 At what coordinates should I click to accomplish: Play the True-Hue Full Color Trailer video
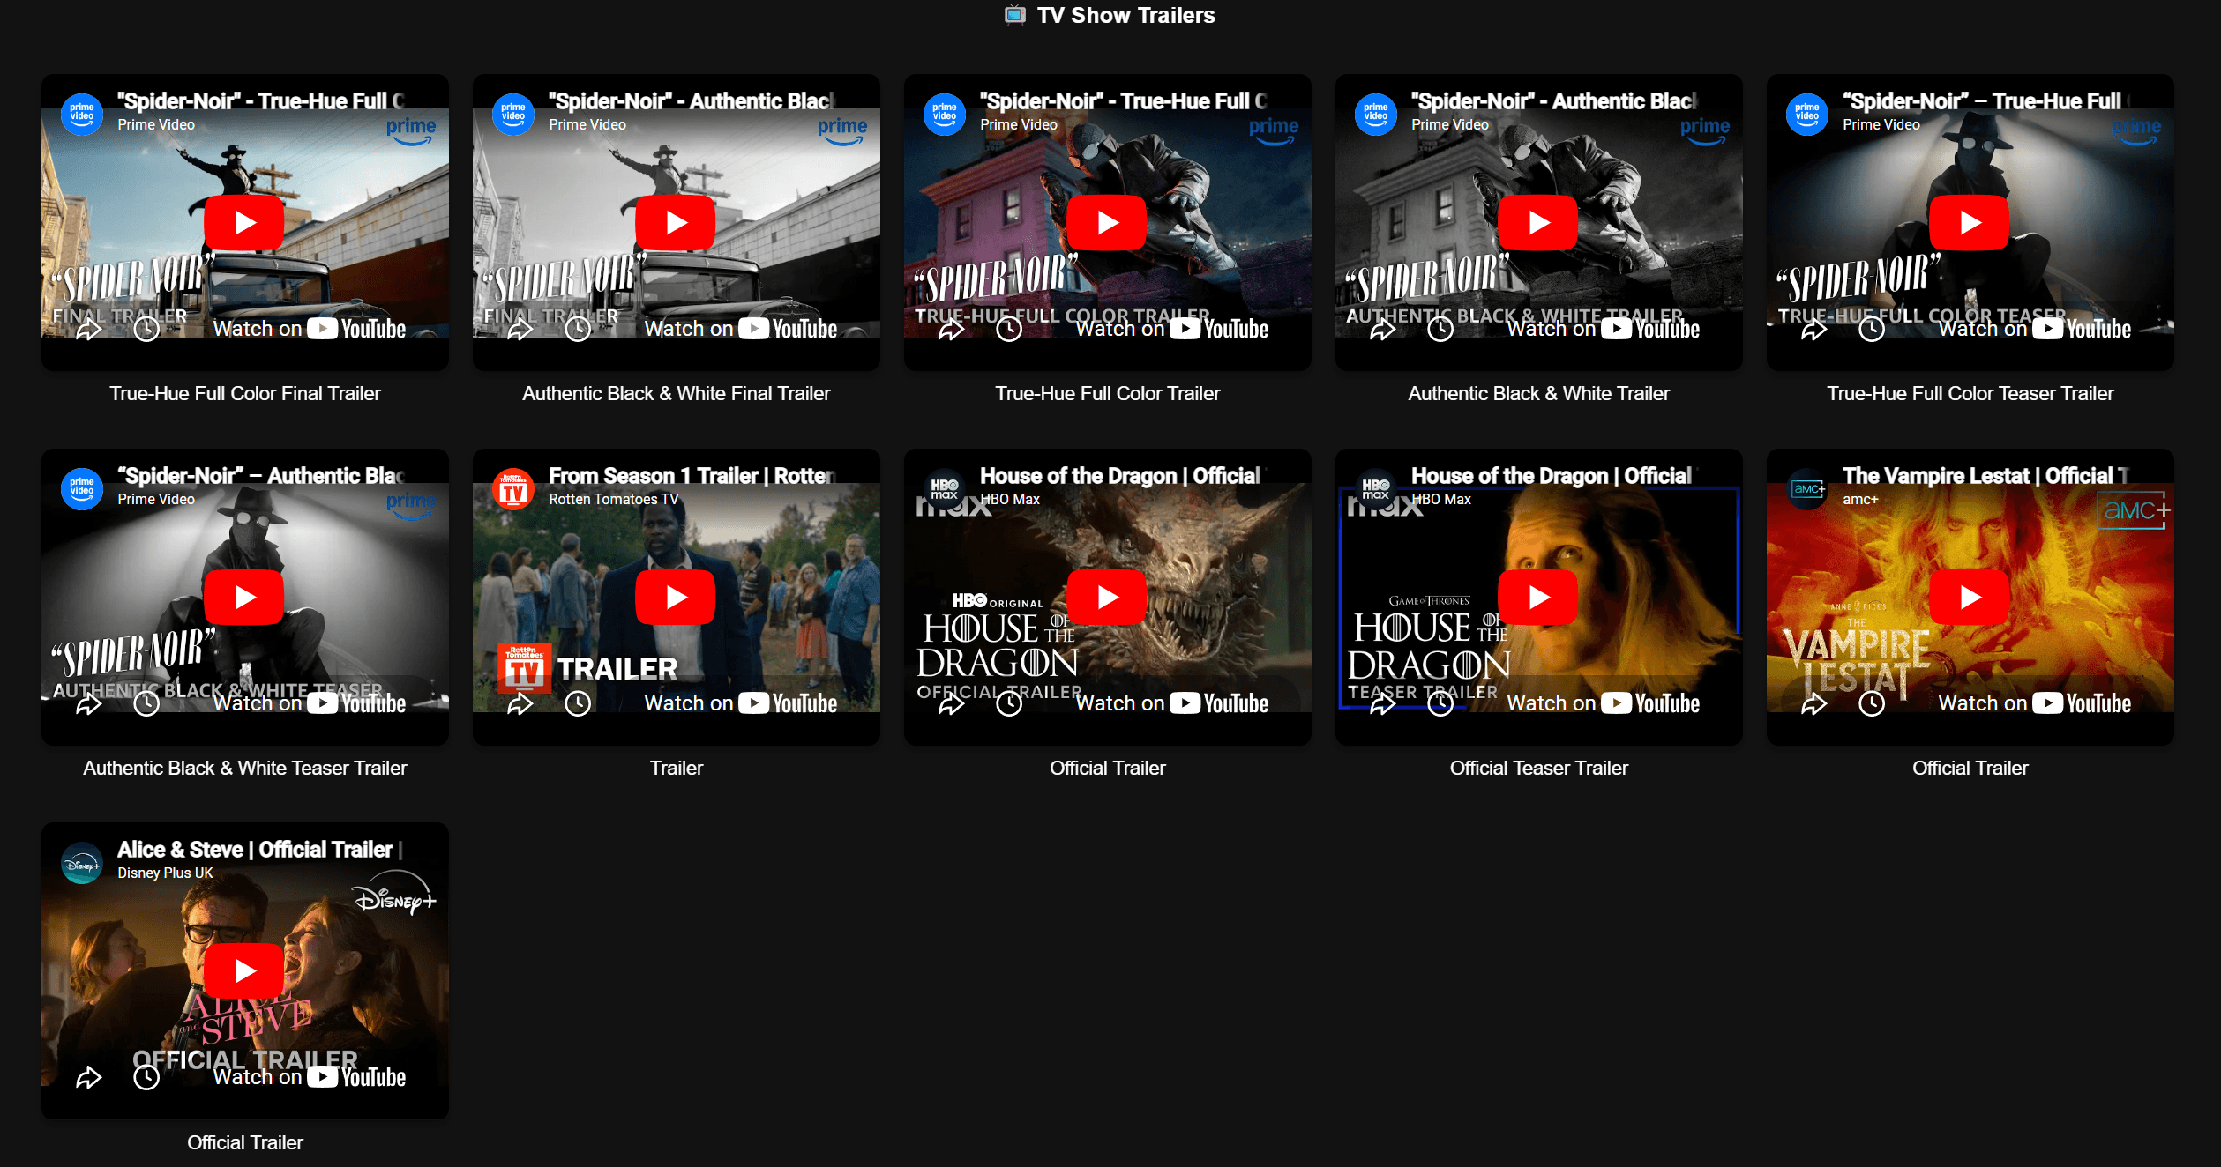pos(1107,223)
